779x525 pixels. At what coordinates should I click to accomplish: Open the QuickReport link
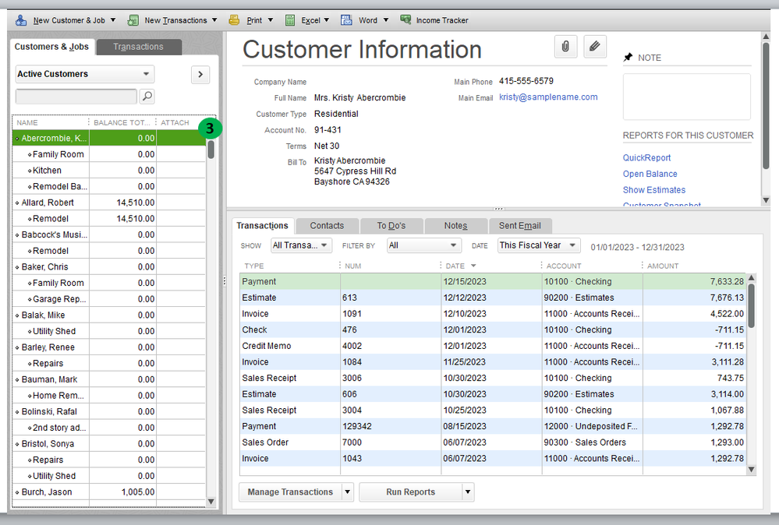tap(646, 158)
